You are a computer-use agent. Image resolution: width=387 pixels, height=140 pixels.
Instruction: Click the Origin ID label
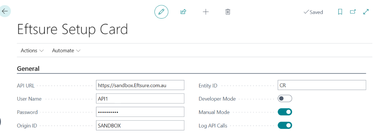click(27, 126)
